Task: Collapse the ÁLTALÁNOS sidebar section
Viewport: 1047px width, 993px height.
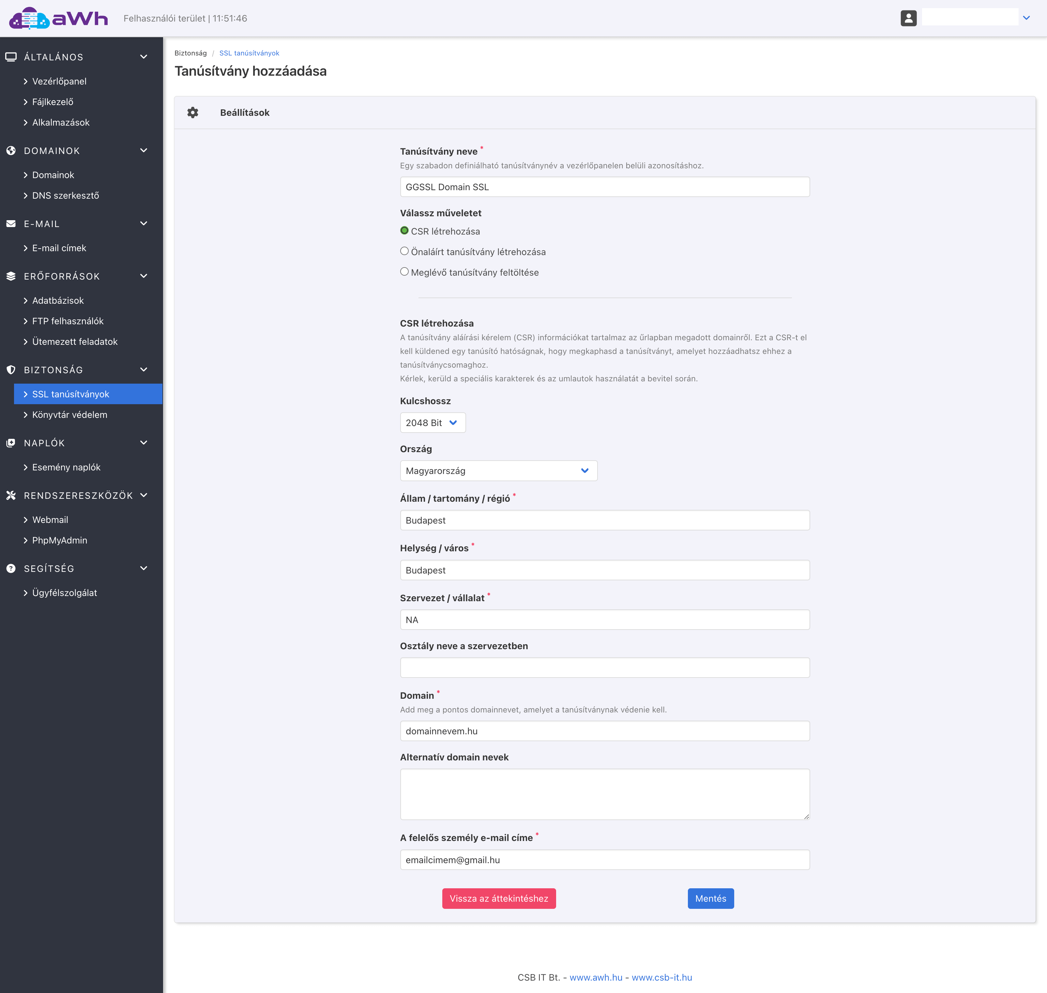Action: pyautogui.click(x=144, y=57)
